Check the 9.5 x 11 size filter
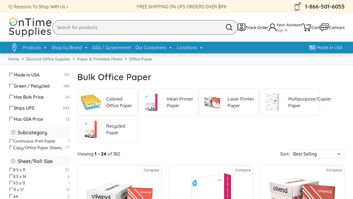This screenshot has height=199, width=353. pyautogui.click(x=11, y=183)
